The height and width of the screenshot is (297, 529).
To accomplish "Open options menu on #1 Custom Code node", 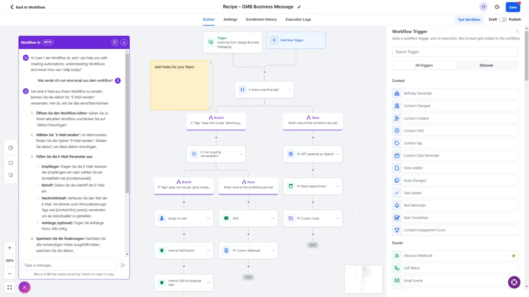I will tap(337, 218).
